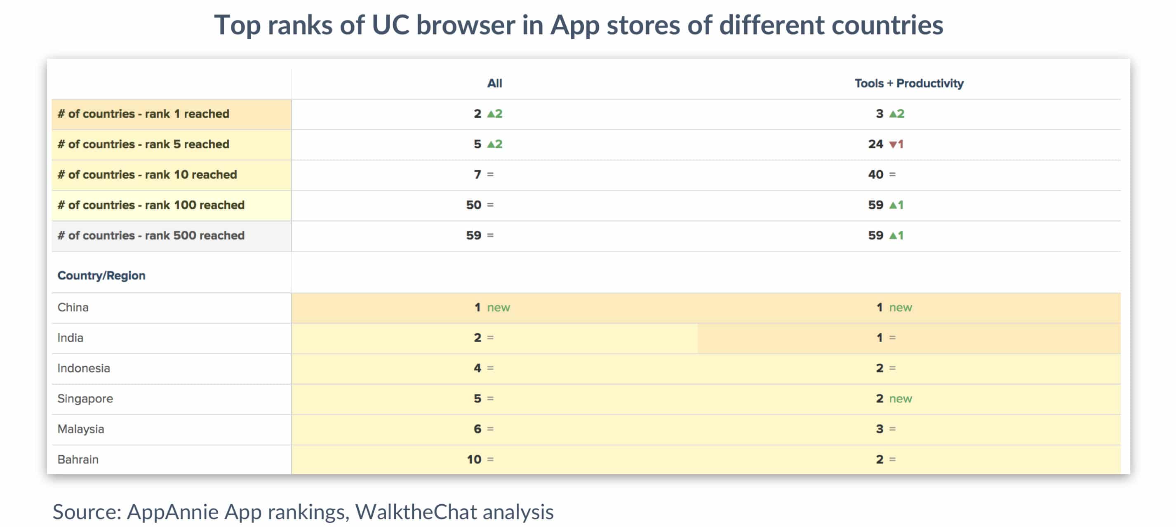Open the Indonesia country row
Image resolution: width=1176 pixels, height=527 pixels.
586,369
